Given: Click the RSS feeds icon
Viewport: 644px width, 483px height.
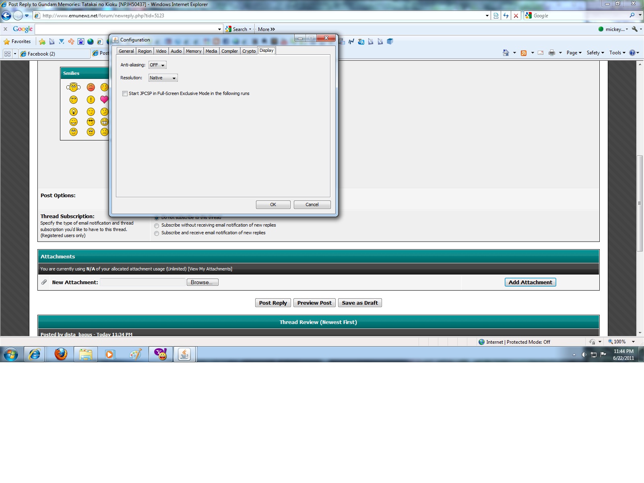Looking at the screenshot, I should point(524,53).
